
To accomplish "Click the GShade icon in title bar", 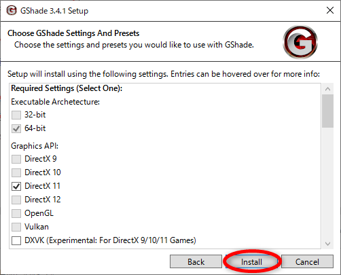I will (12, 10).
